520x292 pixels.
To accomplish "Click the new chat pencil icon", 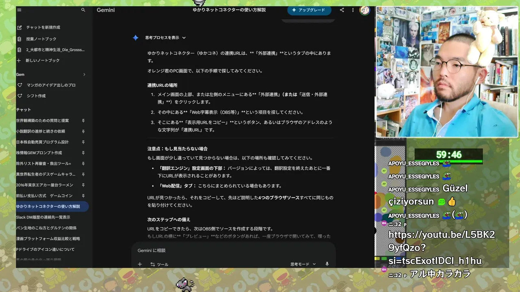I will [x=19, y=28].
